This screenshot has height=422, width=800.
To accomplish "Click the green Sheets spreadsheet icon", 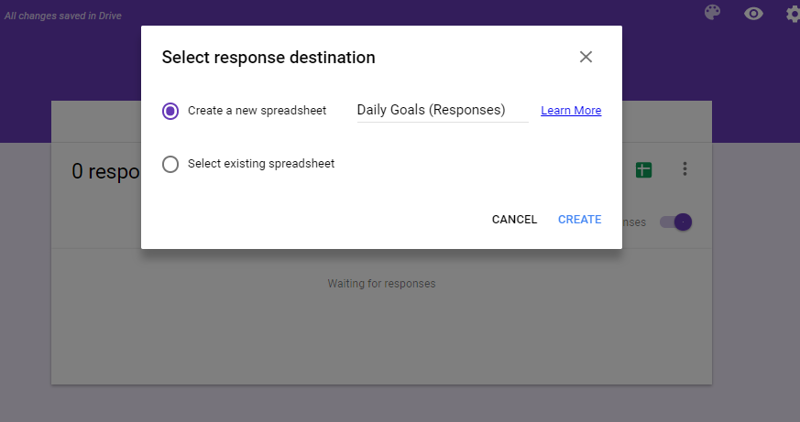I will tap(643, 169).
